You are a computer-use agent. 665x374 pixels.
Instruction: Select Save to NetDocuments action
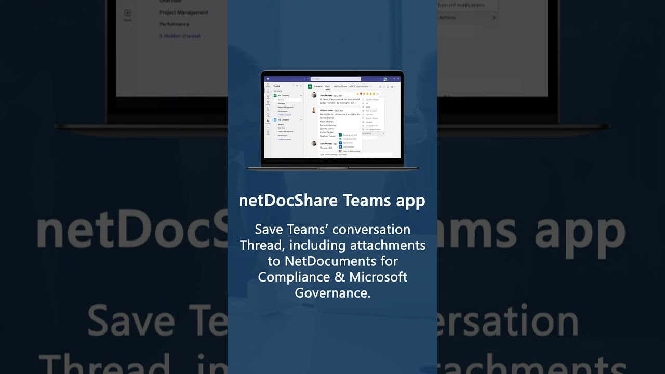(x=350, y=151)
